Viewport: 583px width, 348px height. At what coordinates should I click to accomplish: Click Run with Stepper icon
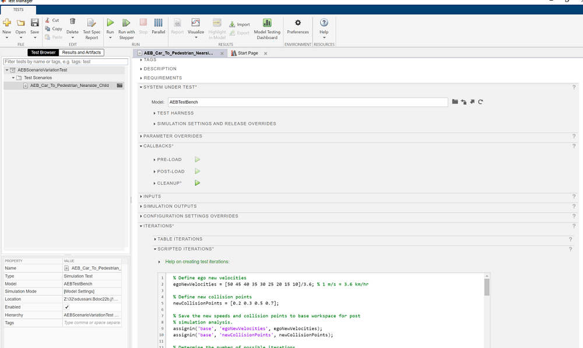click(127, 23)
